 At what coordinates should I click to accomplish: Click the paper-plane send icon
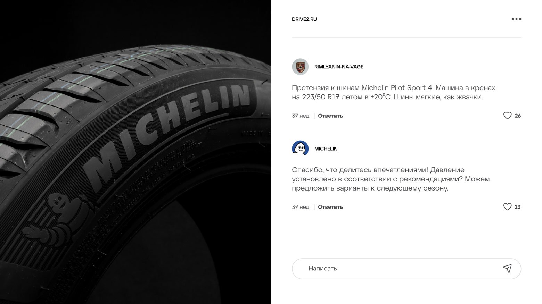tap(507, 268)
